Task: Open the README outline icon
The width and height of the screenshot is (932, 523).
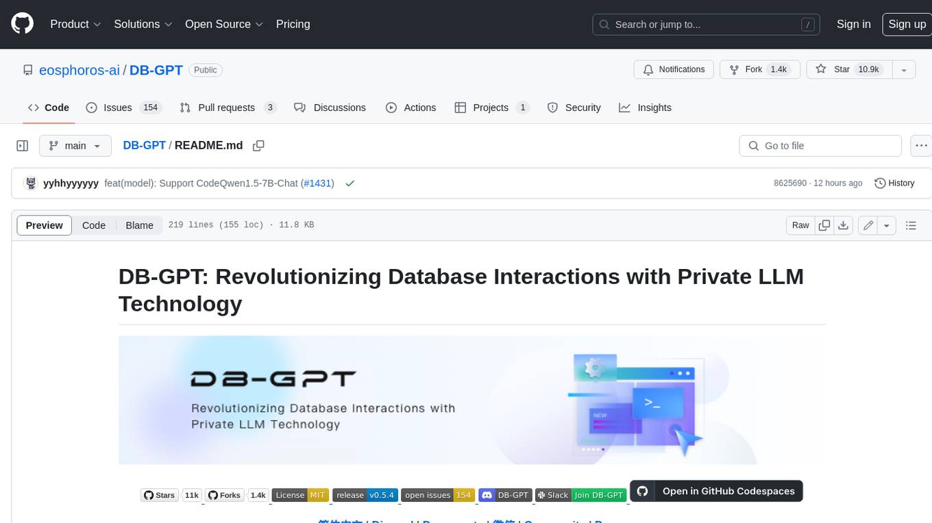Action: click(x=911, y=225)
